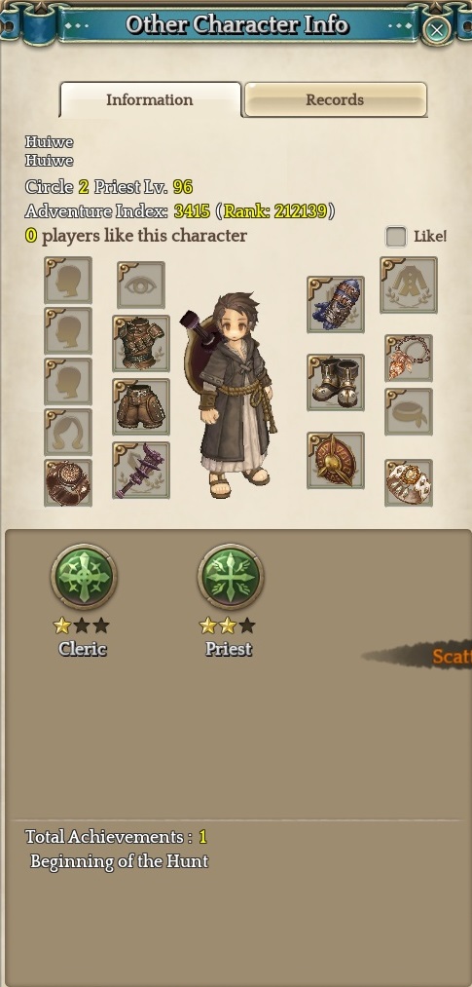Select the white bracelet slot on right
Viewport: 472px width, 987px height.
coord(409,483)
